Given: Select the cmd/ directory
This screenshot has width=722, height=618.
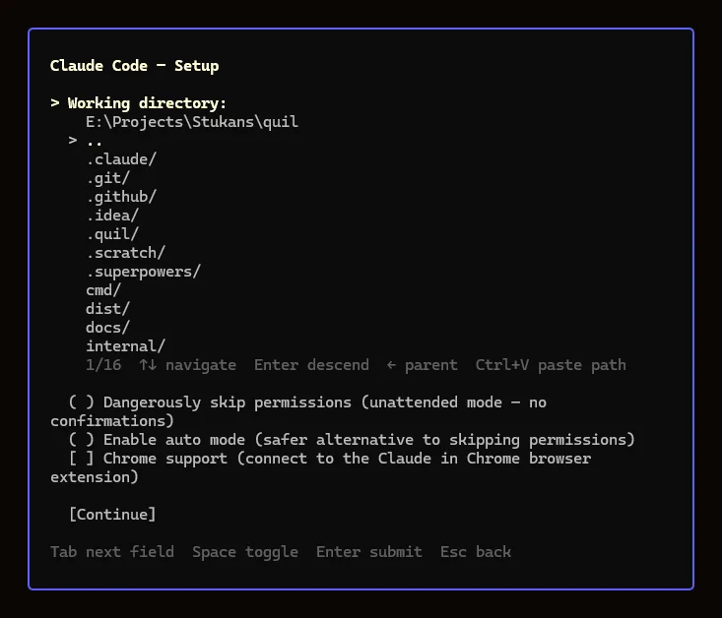Looking at the screenshot, I should [x=103, y=290].
